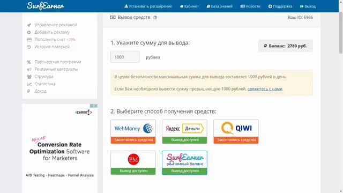Screen dimensions: 343x193
Task: Click the card icon for Пополнить счет
Action: point(29,40)
